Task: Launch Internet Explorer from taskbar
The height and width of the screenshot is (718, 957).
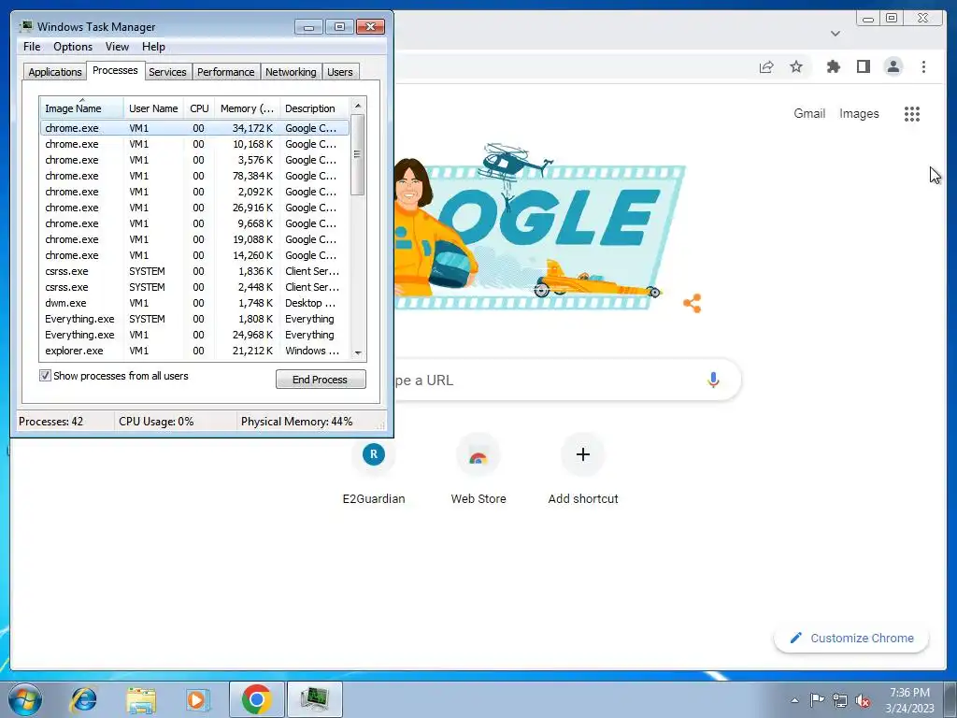Action: tap(83, 699)
